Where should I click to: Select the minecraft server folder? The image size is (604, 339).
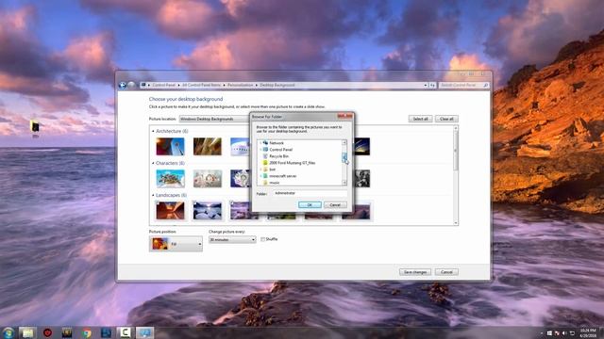(283, 176)
